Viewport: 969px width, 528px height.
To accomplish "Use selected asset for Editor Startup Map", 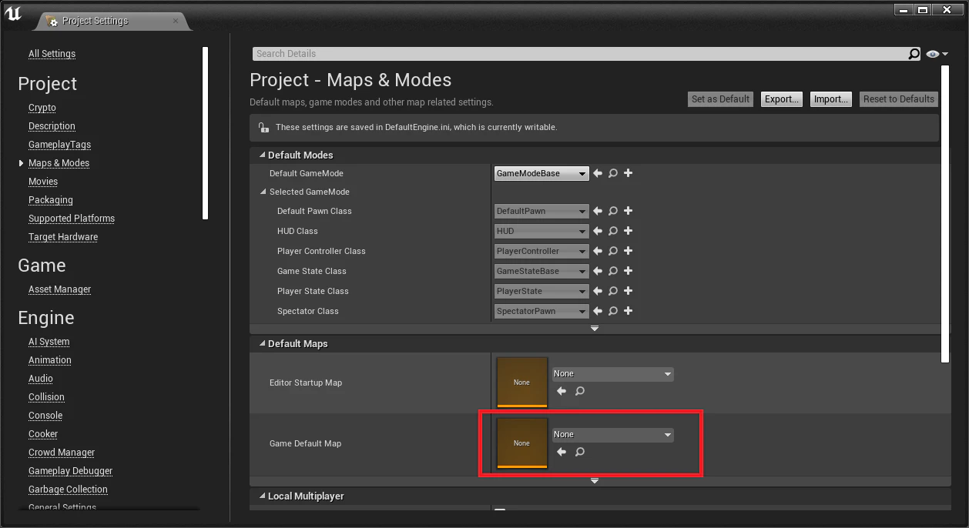I will point(562,391).
